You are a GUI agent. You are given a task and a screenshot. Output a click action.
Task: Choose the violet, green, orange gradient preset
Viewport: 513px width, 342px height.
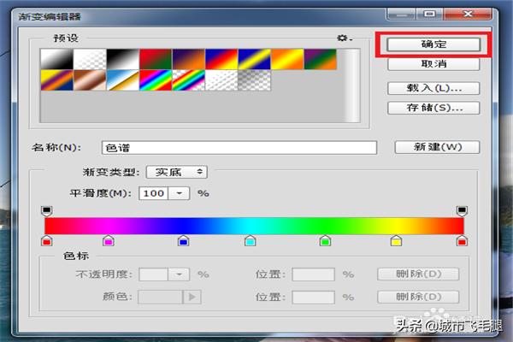[x=321, y=59]
